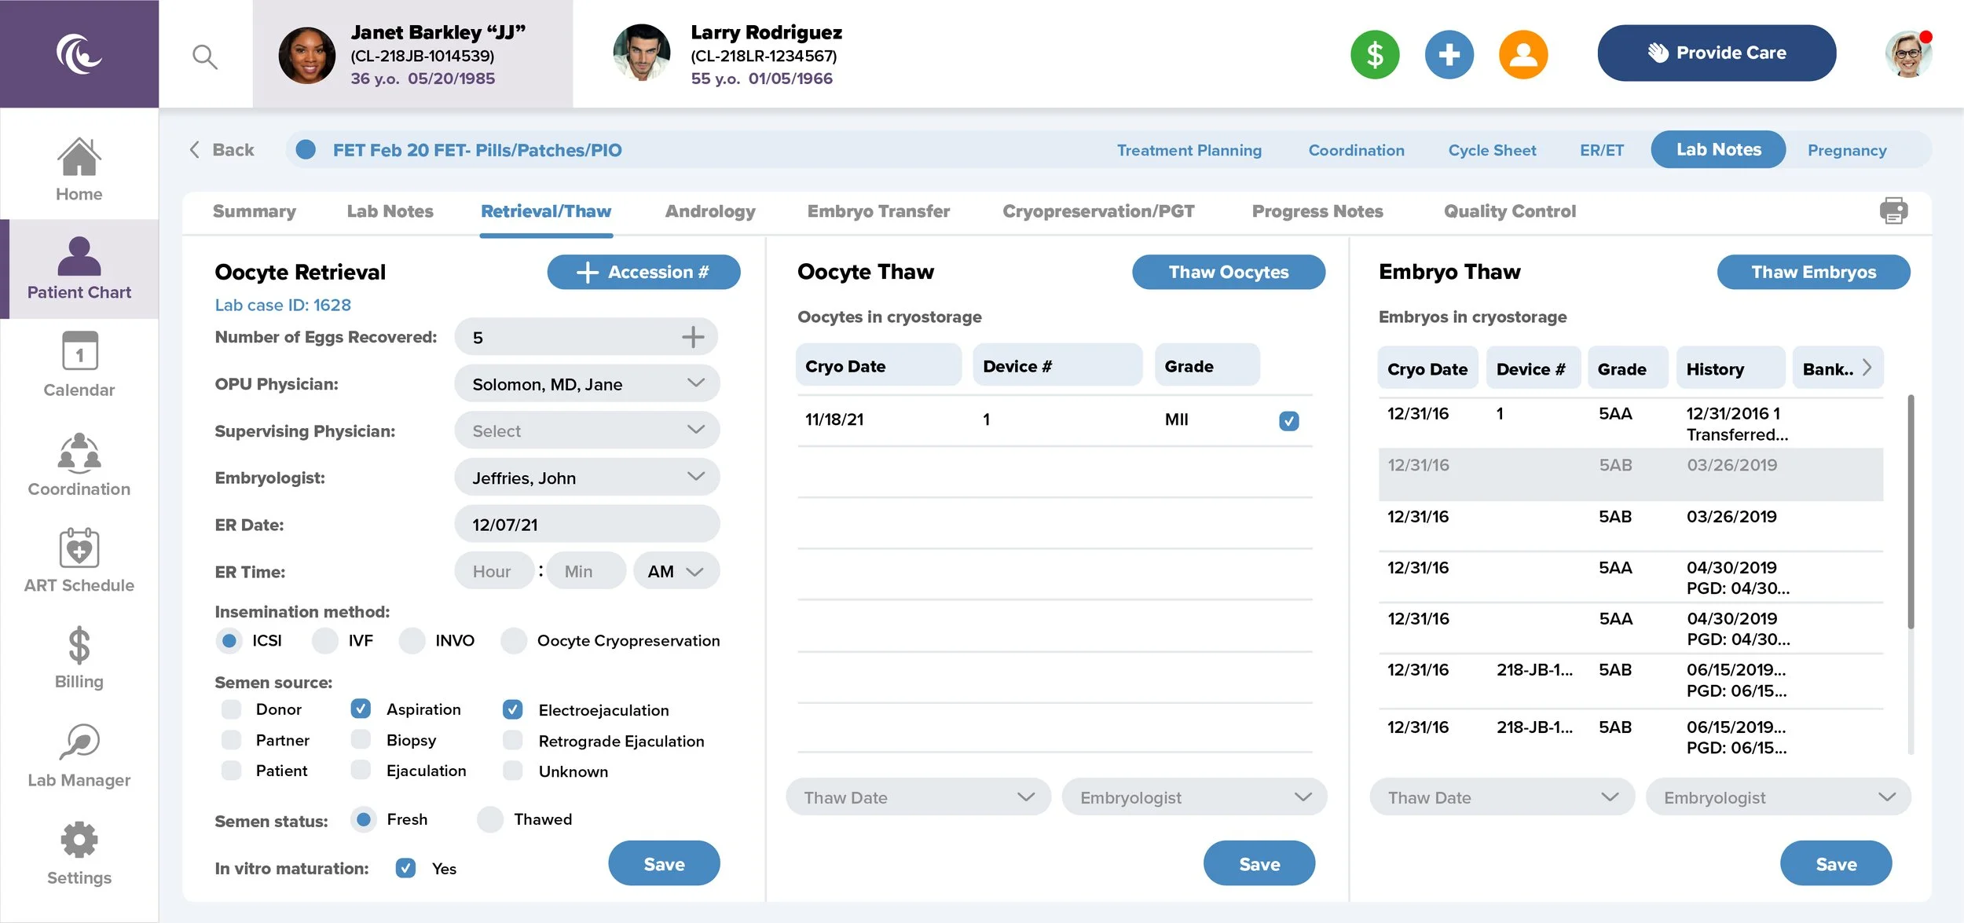Image resolution: width=1964 pixels, height=923 pixels.
Task: Click the ER Date input field
Action: click(x=586, y=525)
